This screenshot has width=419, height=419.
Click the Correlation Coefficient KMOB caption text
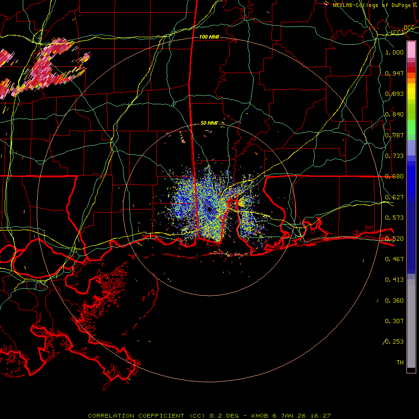point(209,416)
